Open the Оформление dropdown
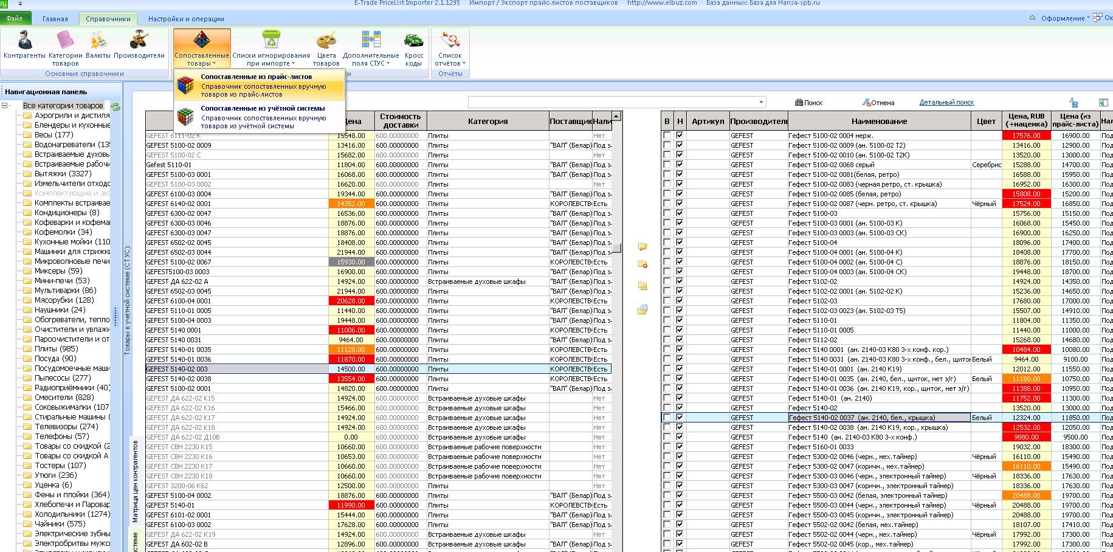Screen dimensions: 1113x552 tap(1065, 18)
